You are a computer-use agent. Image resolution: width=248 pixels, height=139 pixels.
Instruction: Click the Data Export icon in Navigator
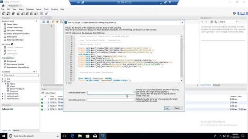coord(5,37)
